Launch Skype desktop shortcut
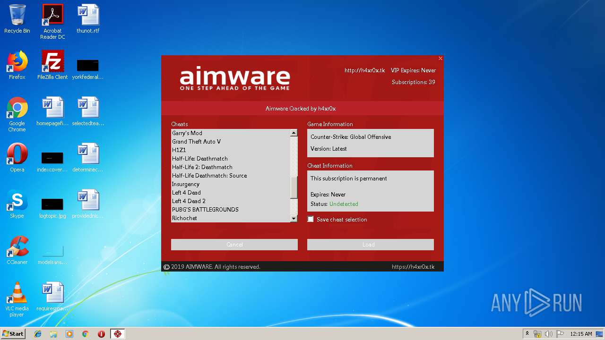Screen dimensions: 605x340 (17, 204)
